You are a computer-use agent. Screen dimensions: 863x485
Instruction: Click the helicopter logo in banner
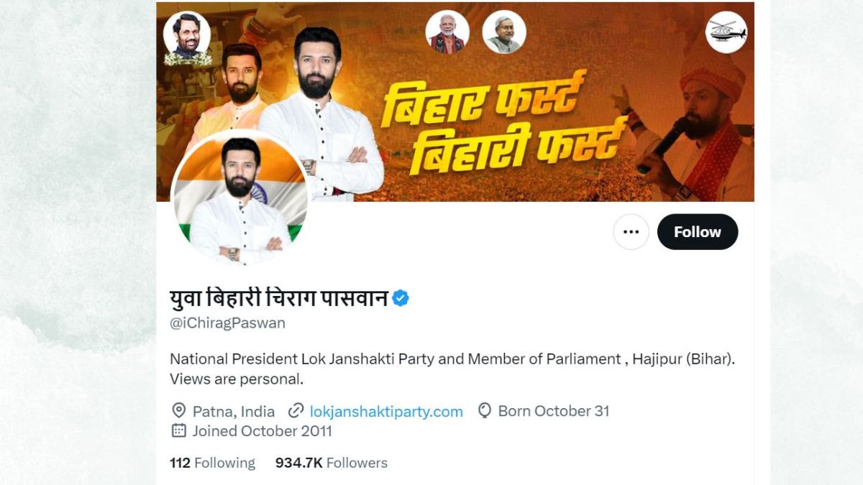pos(726,32)
